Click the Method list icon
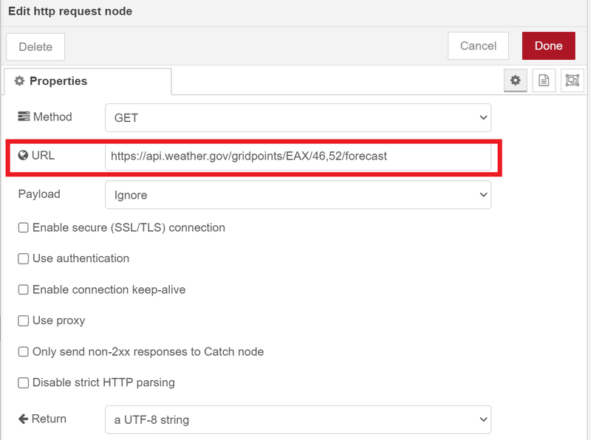Screen dimensions: 591x440 coord(23,117)
